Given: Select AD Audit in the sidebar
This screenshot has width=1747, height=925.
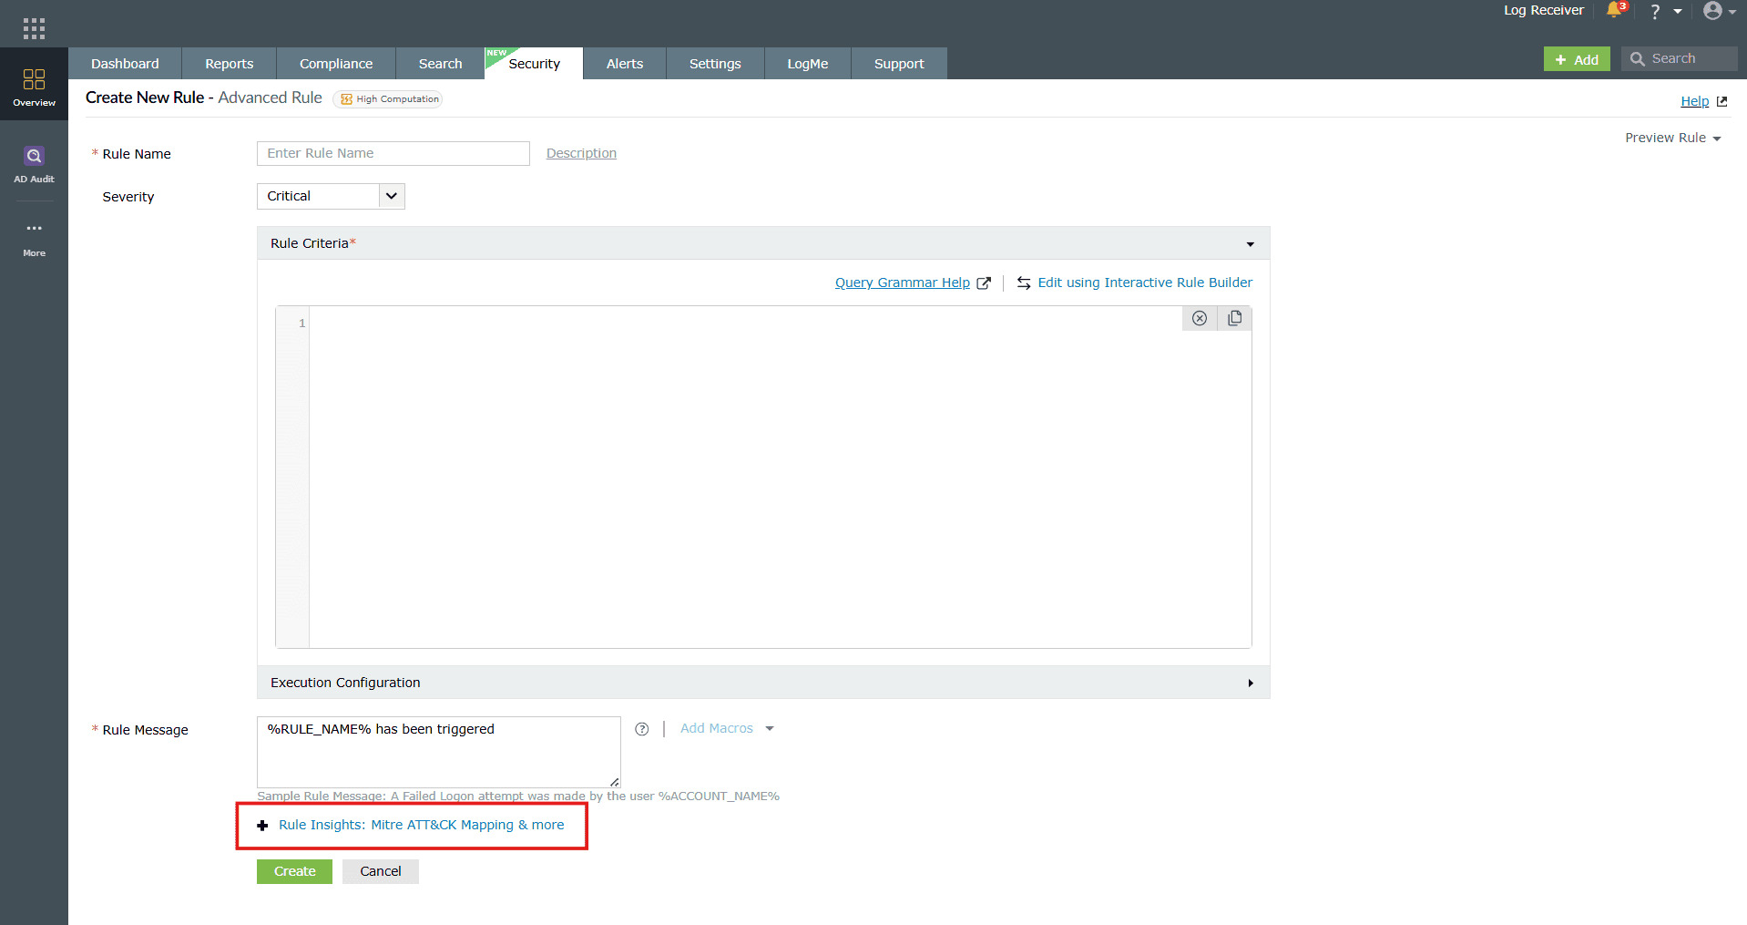Looking at the screenshot, I should click(34, 164).
